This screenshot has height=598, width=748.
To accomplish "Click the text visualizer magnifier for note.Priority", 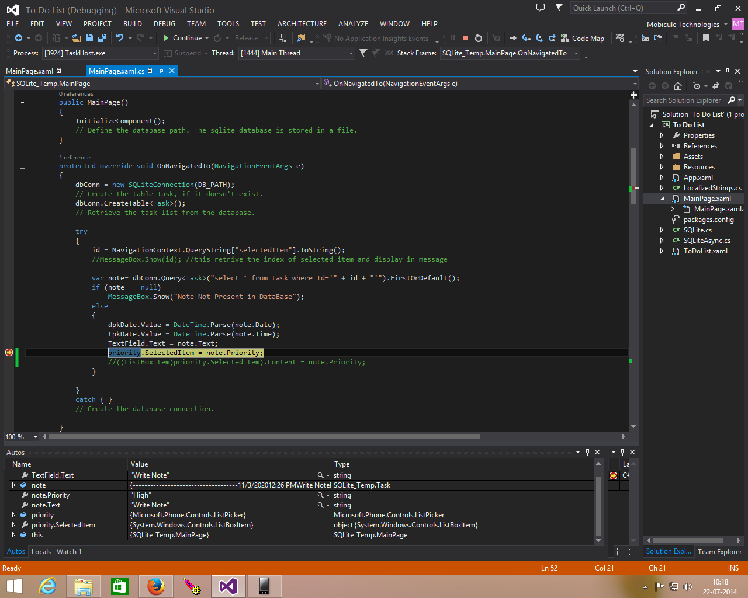I will [x=320, y=495].
